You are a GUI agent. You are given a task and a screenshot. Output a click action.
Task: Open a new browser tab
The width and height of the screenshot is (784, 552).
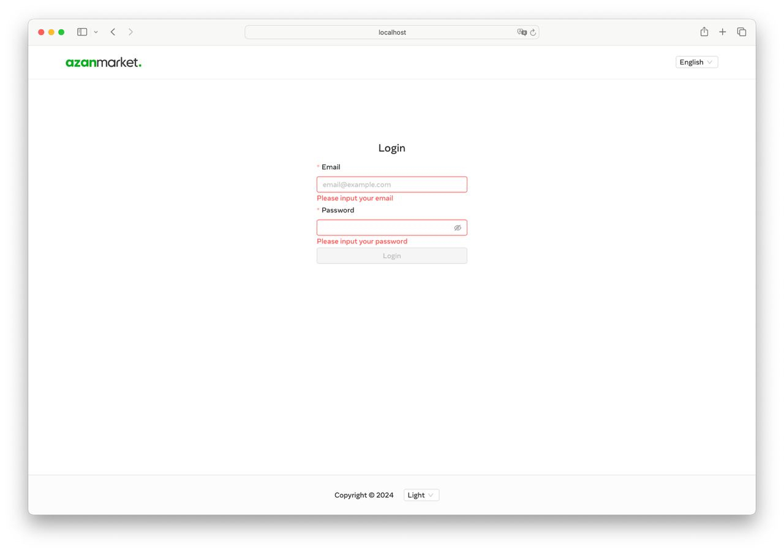pyautogui.click(x=723, y=31)
